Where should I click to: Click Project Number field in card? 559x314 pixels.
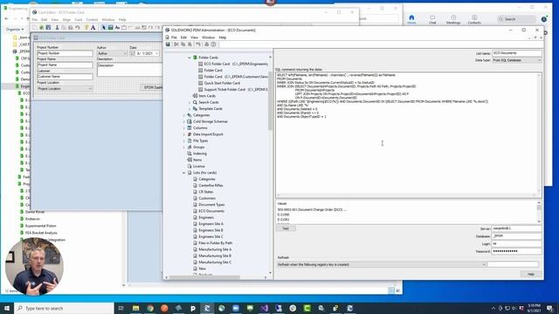pos(65,53)
